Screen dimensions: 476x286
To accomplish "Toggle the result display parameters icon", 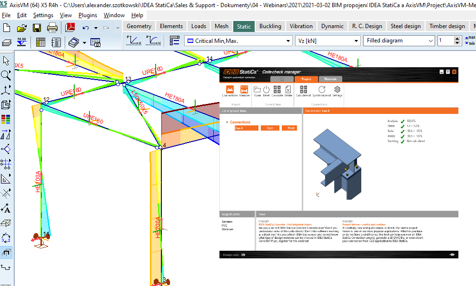I will coord(175,41).
